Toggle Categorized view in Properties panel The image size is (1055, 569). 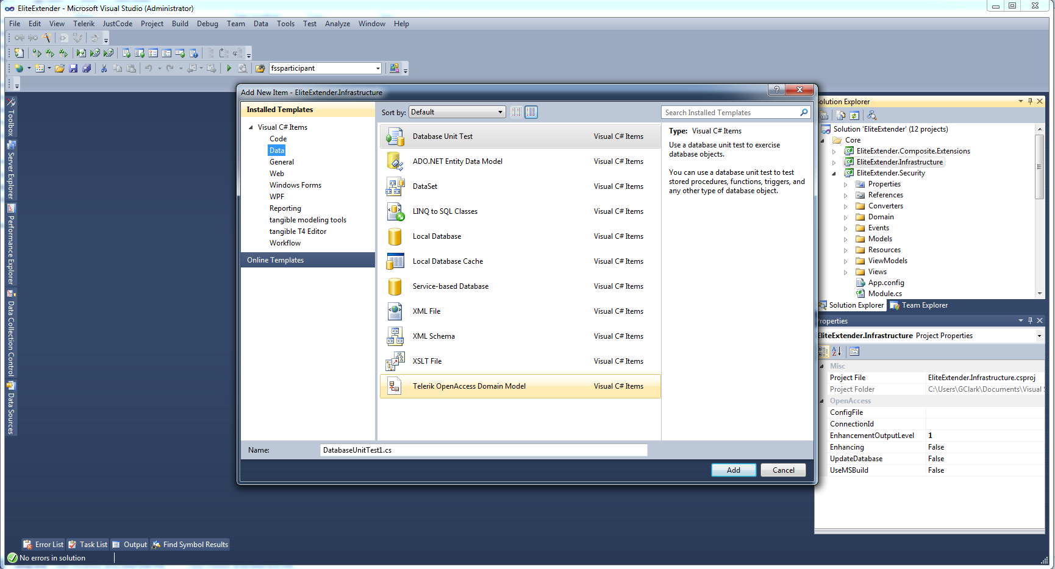pos(823,352)
